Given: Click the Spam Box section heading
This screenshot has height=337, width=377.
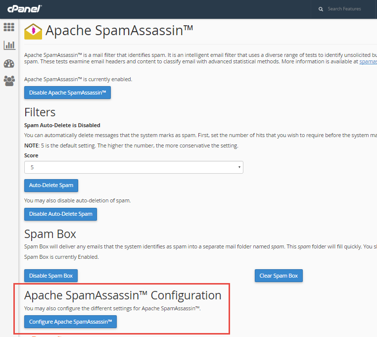Looking at the screenshot, I should [50, 234].
